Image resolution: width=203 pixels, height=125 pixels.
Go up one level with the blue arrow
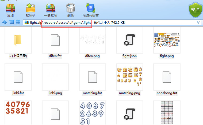coord(5,22)
